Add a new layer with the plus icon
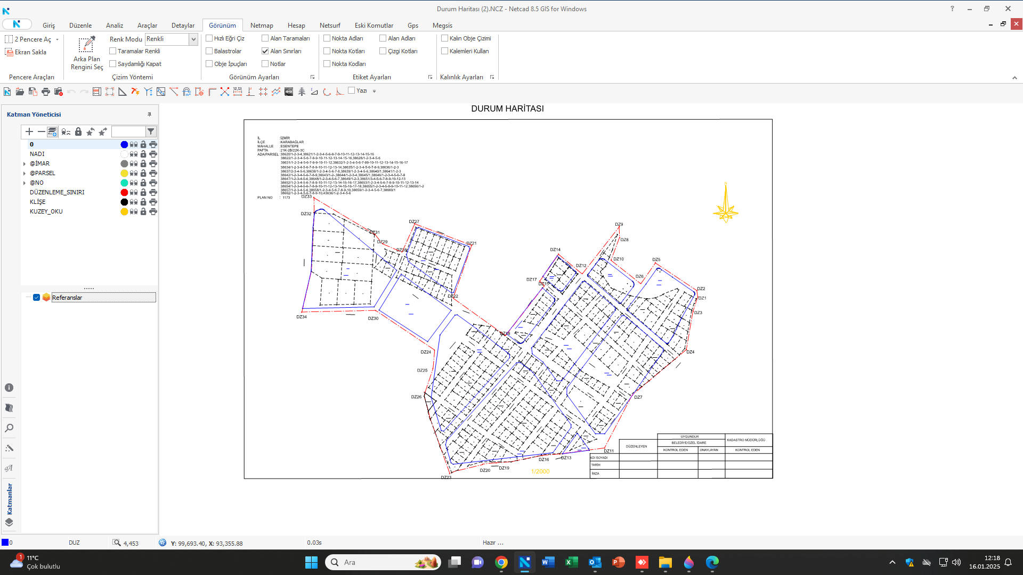Viewport: 1023px width, 575px height. pos(29,132)
